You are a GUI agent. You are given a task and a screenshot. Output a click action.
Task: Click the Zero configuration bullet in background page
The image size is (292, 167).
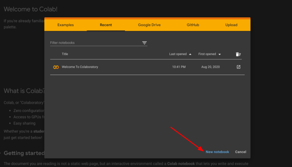click(x=29, y=110)
